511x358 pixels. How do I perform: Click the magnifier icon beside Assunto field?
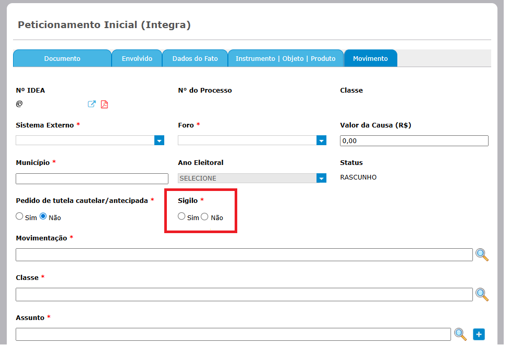tap(460, 334)
